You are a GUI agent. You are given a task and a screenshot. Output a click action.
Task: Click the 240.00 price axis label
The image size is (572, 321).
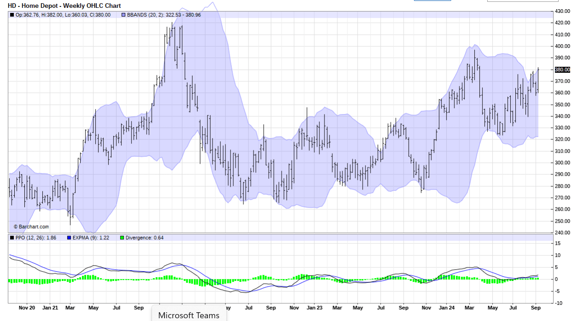(562, 233)
